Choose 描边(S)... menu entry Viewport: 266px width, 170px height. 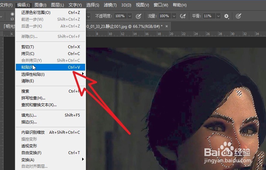tap(50, 122)
